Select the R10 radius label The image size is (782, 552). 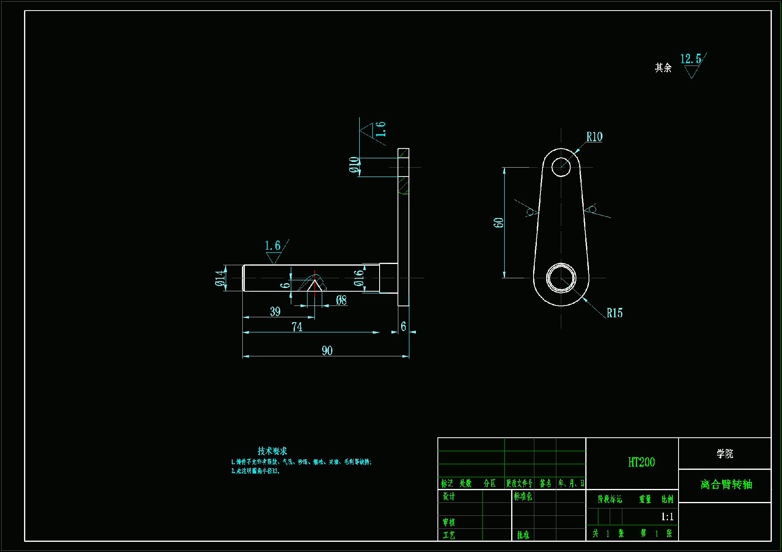pos(594,137)
